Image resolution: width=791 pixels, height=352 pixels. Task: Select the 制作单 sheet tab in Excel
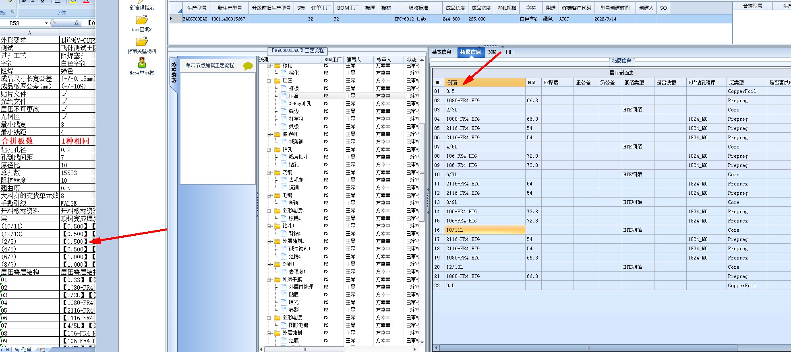(23, 349)
